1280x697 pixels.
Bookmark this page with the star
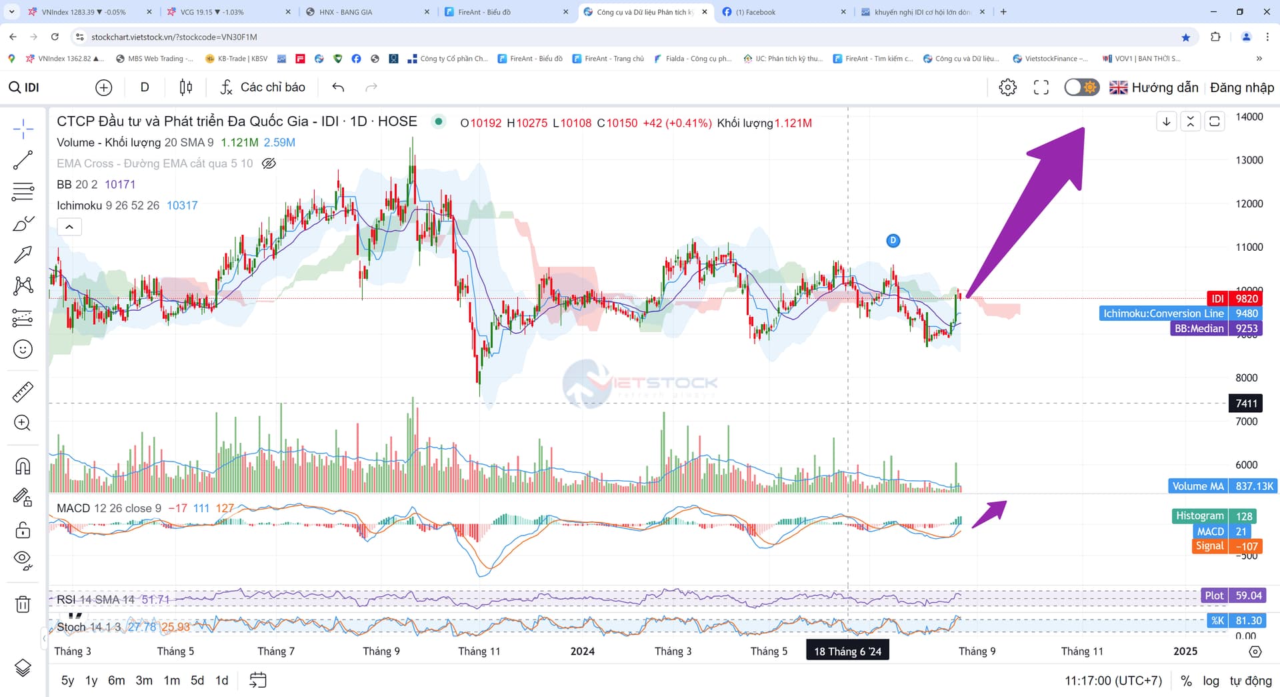[x=1185, y=37]
